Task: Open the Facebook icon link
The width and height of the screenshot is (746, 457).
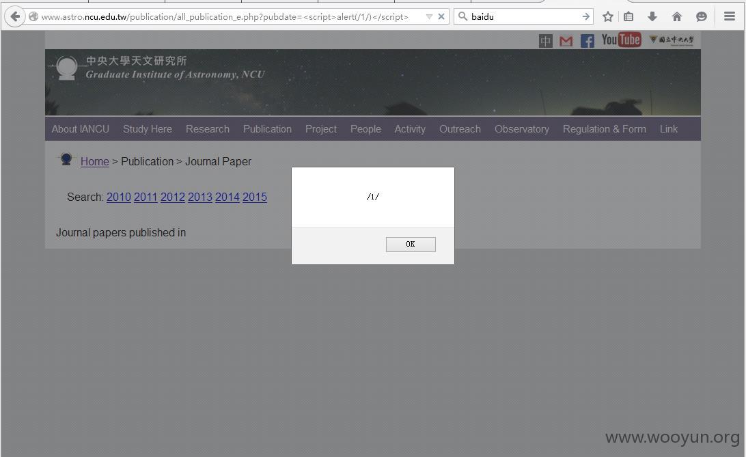Action: 587,41
